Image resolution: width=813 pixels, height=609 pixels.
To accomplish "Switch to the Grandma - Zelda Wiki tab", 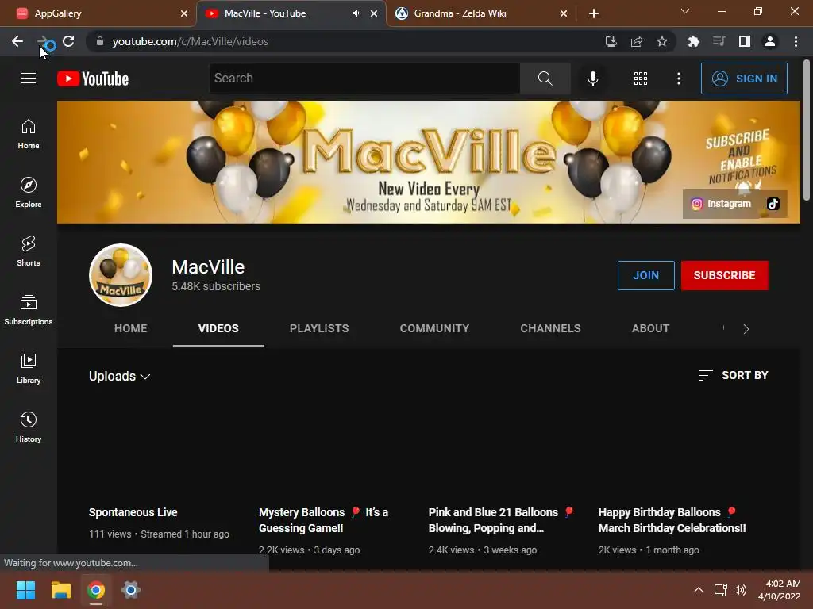I will (480, 13).
